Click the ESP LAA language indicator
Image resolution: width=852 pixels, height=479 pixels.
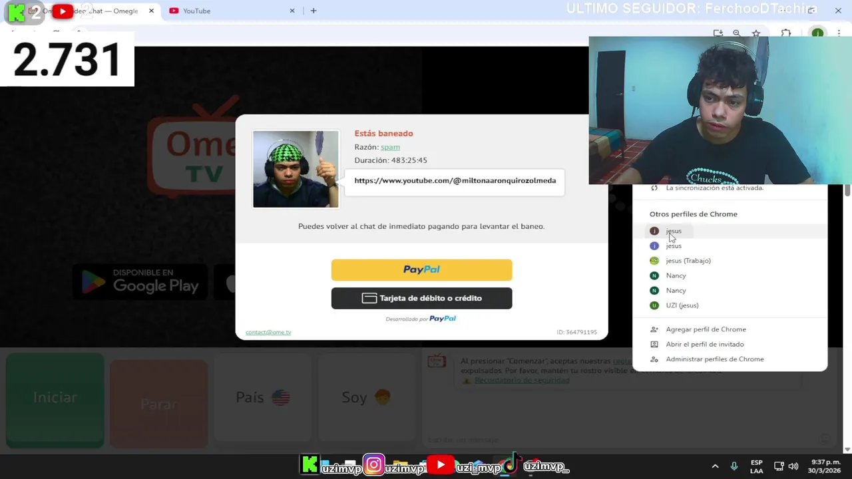click(x=757, y=466)
